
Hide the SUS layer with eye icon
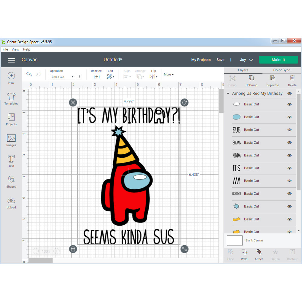coord(289,130)
